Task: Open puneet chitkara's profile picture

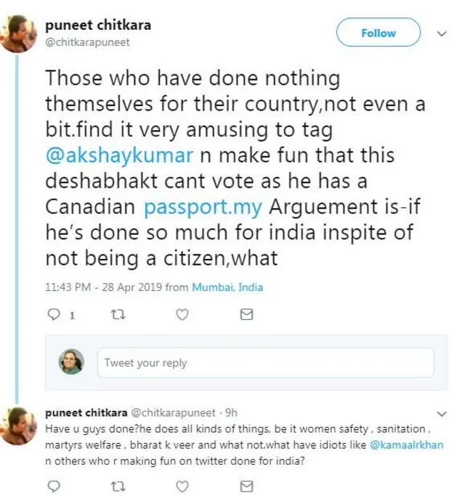Action: pyautogui.click(x=18, y=33)
